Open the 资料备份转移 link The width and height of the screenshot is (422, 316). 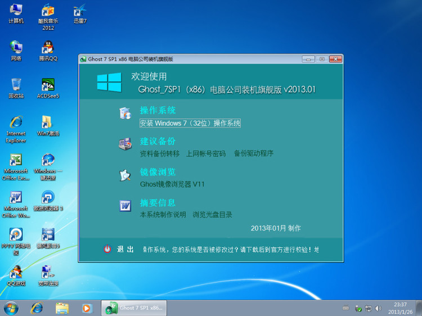pyautogui.click(x=159, y=154)
